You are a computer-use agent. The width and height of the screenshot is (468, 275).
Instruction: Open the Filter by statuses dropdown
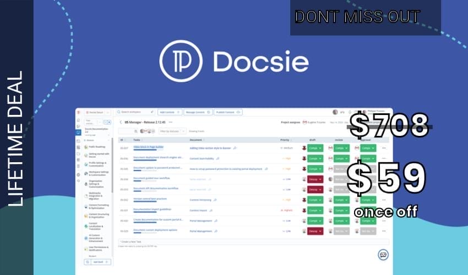[173, 131]
